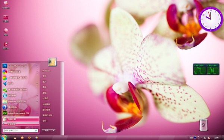Open the 美图看看 image viewer
Image resolution: width=224 pixels, height=140 pixels.
coord(21,96)
